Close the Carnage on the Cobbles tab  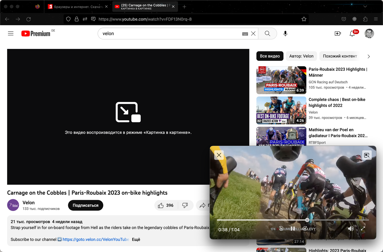[x=173, y=7]
